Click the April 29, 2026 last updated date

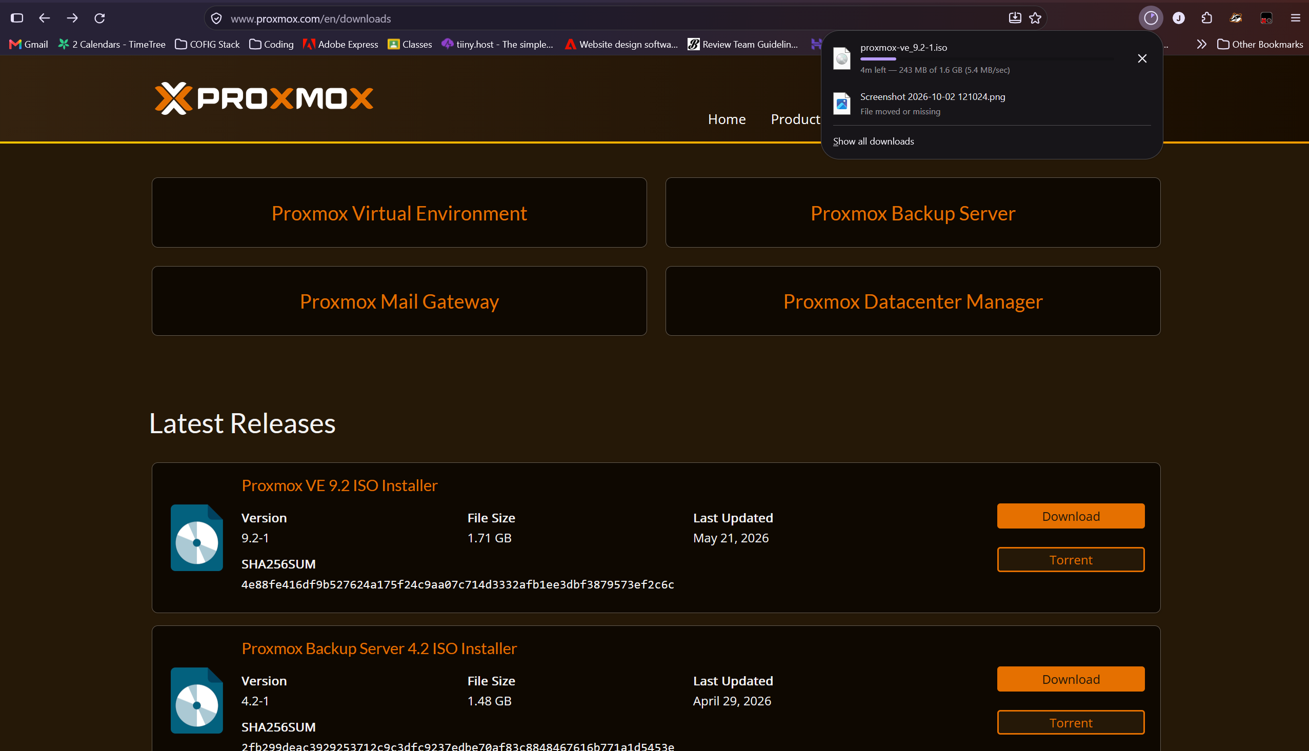click(732, 701)
